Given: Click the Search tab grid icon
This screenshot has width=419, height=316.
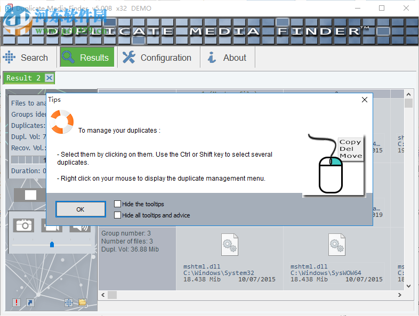Looking at the screenshot, I should [9, 57].
